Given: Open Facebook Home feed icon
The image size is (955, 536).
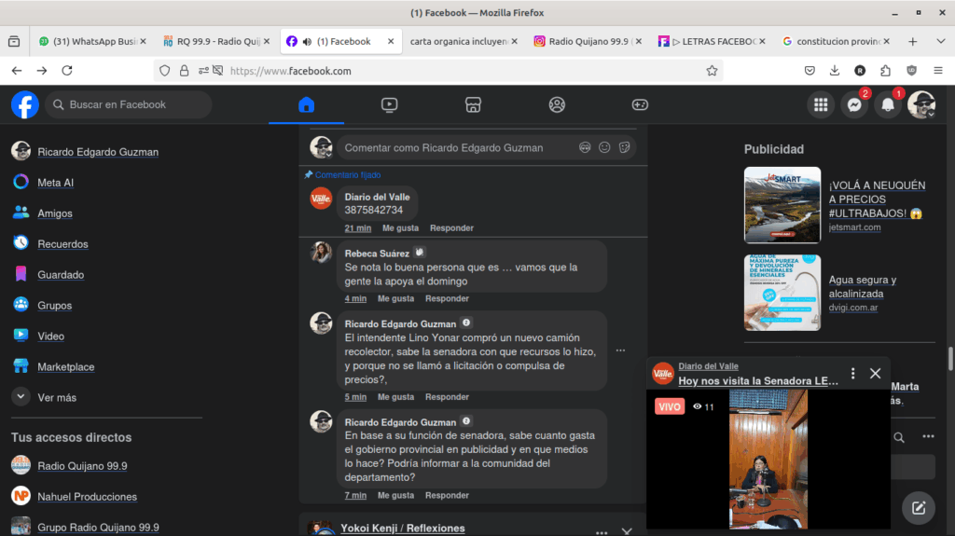Looking at the screenshot, I should 306,105.
